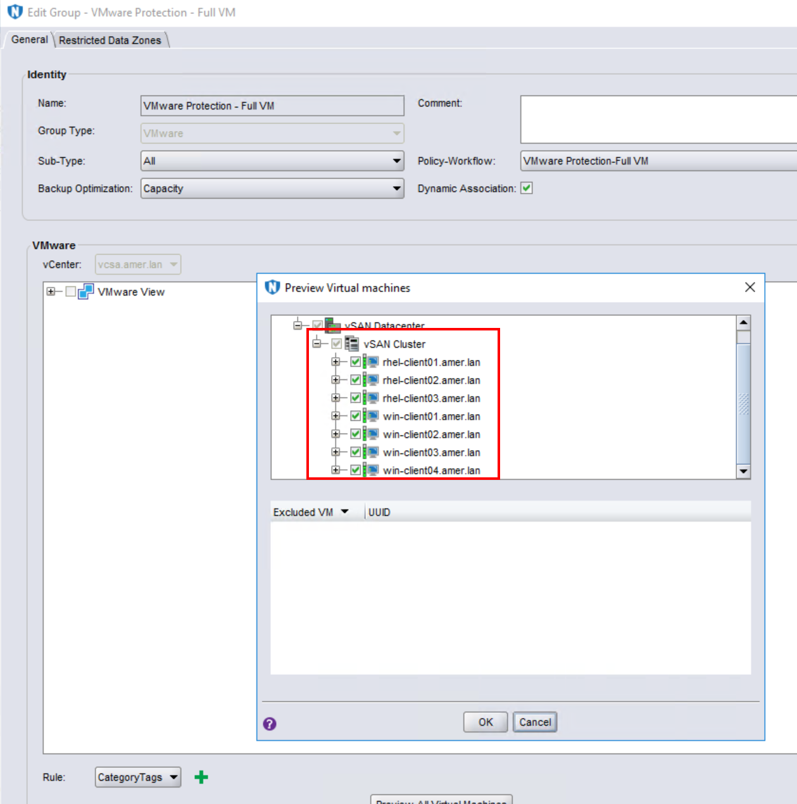Click OK in the Preview Virtual machines dialog
Screen dimensions: 797x804
pos(484,722)
